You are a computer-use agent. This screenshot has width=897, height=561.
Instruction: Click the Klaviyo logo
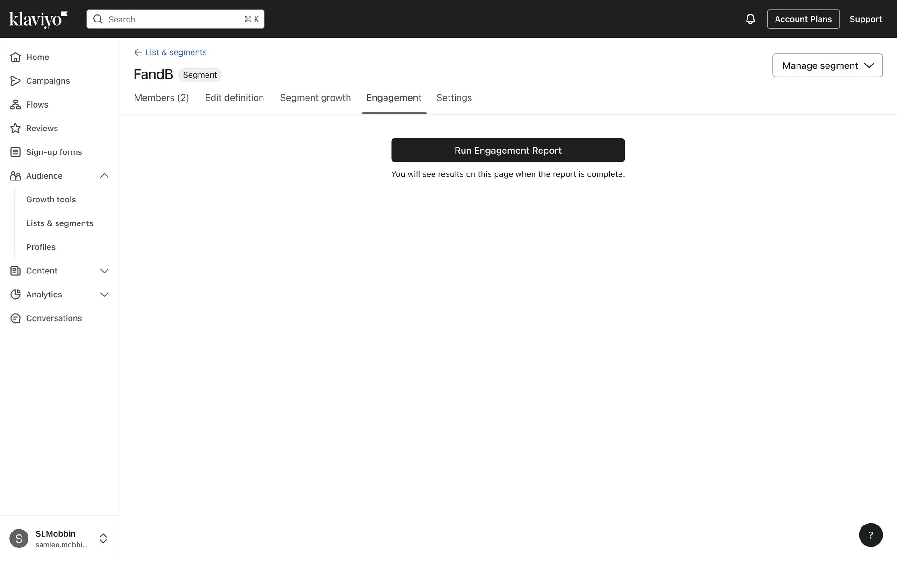[38, 19]
